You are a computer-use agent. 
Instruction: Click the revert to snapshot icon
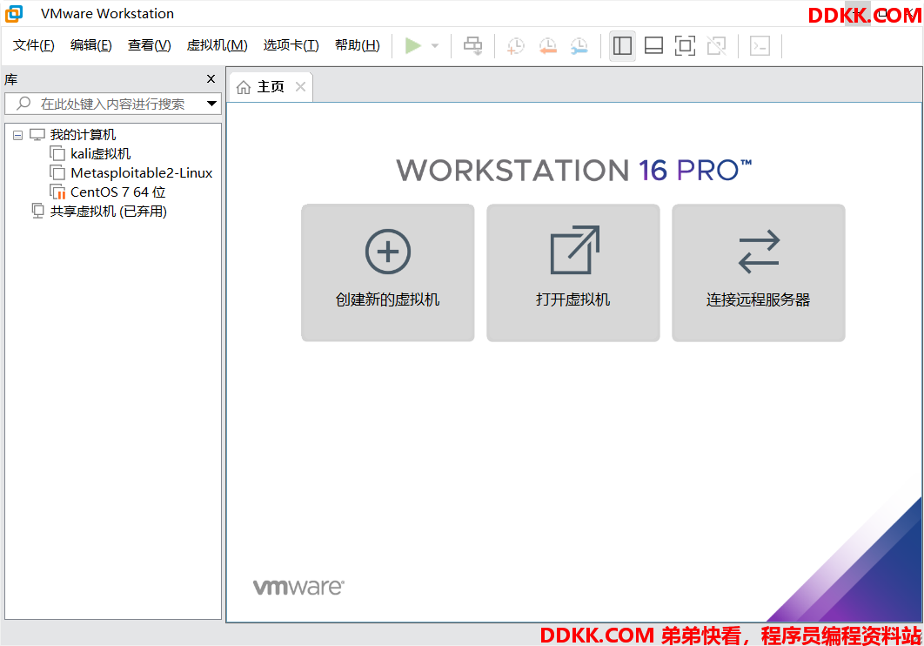[x=547, y=45]
